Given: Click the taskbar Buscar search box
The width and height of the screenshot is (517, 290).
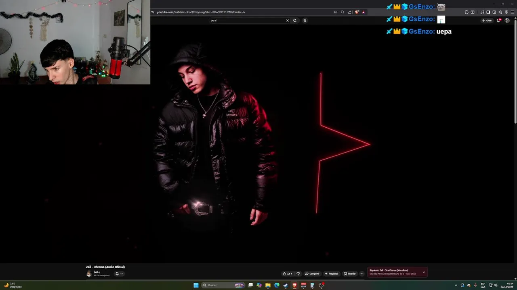Looking at the screenshot, I should (x=223, y=285).
